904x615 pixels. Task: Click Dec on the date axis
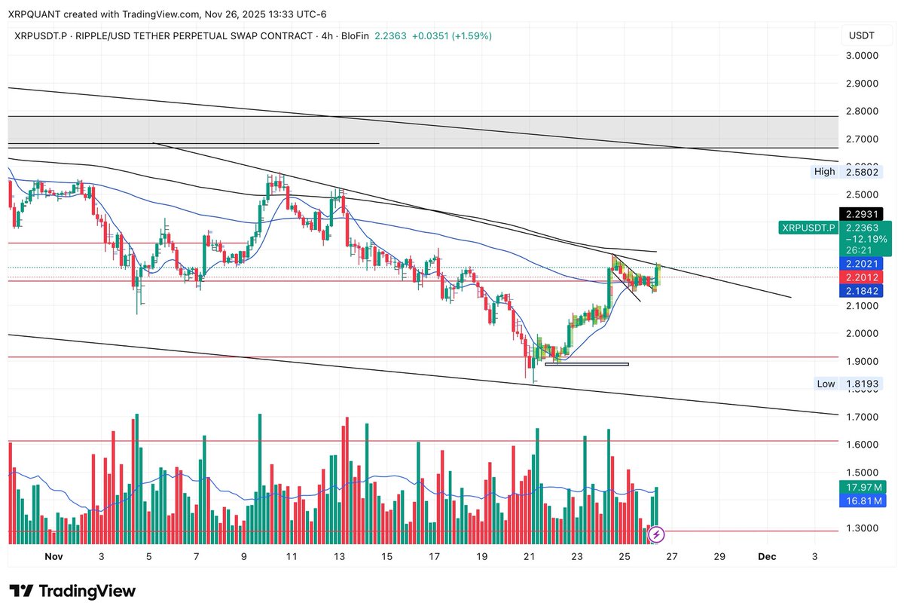[768, 556]
